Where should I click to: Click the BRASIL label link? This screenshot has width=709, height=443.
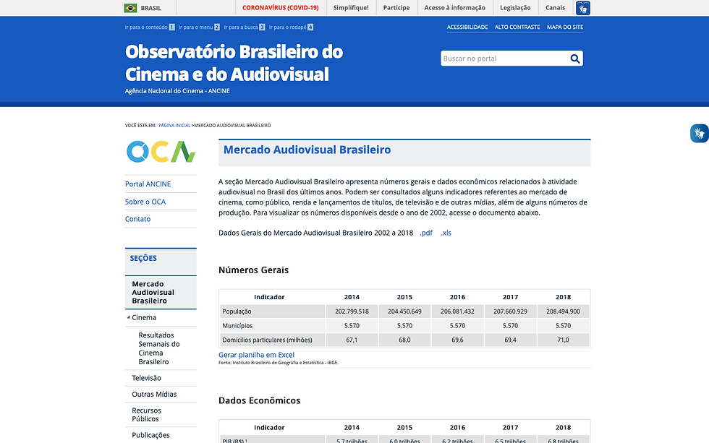151,8
